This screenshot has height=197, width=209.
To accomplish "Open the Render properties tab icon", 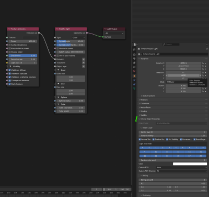I will [x=134, y=54].
